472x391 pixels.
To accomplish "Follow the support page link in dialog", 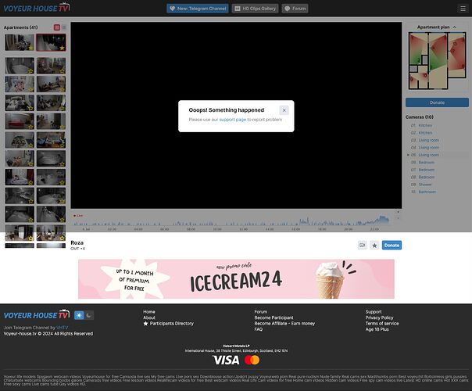I will coord(232,120).
